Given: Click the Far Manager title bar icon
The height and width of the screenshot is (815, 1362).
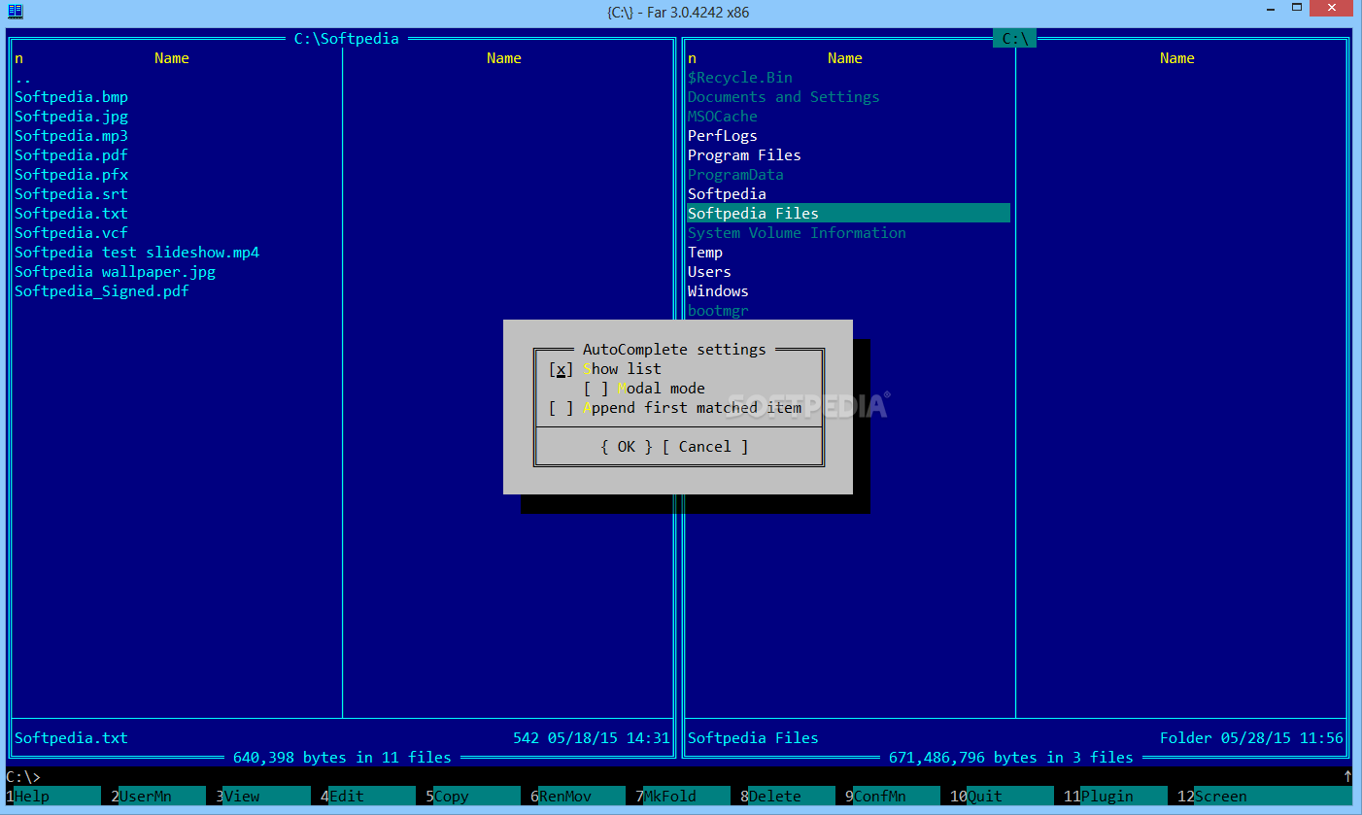Looking at the screenshot, I should [15, 12].
